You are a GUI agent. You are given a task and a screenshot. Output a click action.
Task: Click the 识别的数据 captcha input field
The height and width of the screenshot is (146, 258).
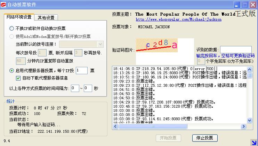coord(236,49)
